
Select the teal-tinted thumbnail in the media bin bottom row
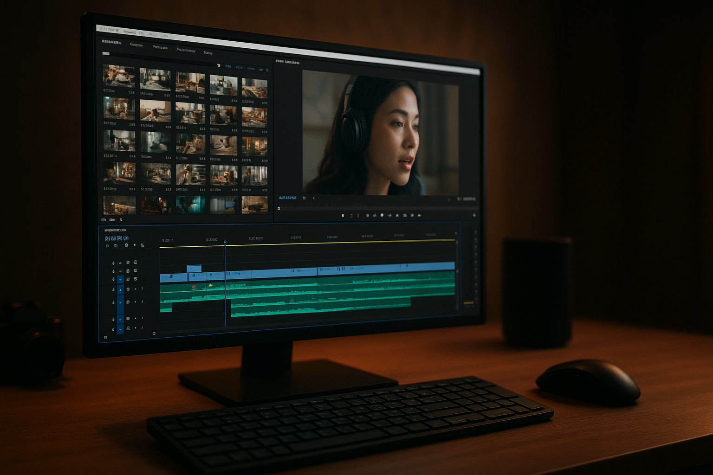190,204
